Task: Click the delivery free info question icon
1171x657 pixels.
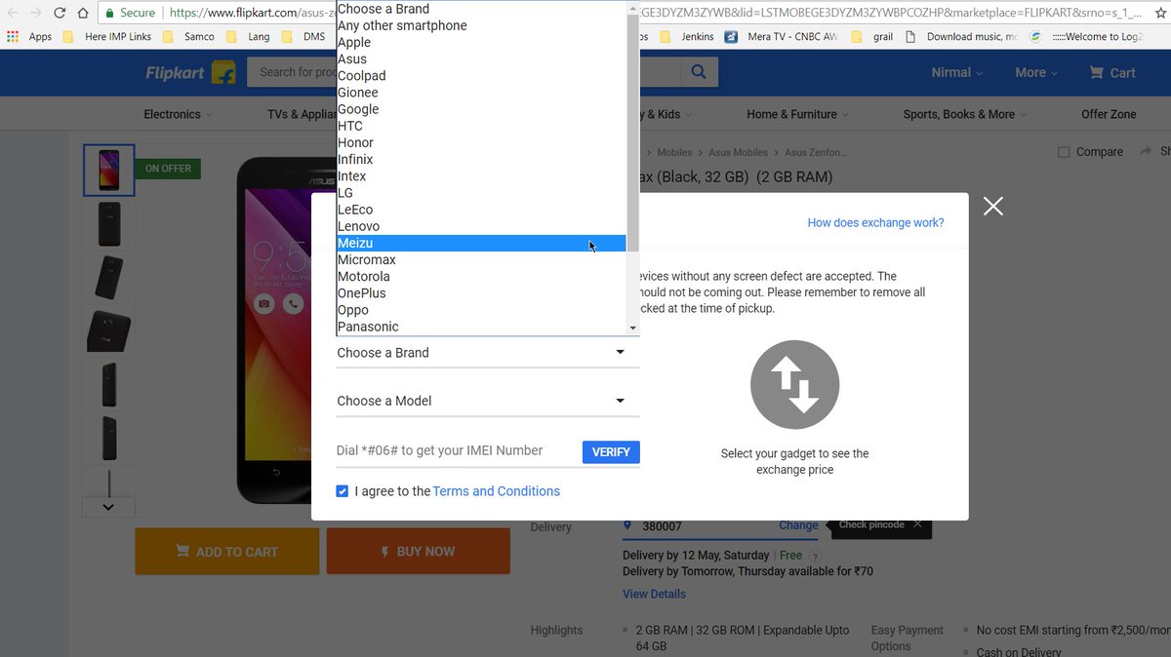Action: pos(816,557)
